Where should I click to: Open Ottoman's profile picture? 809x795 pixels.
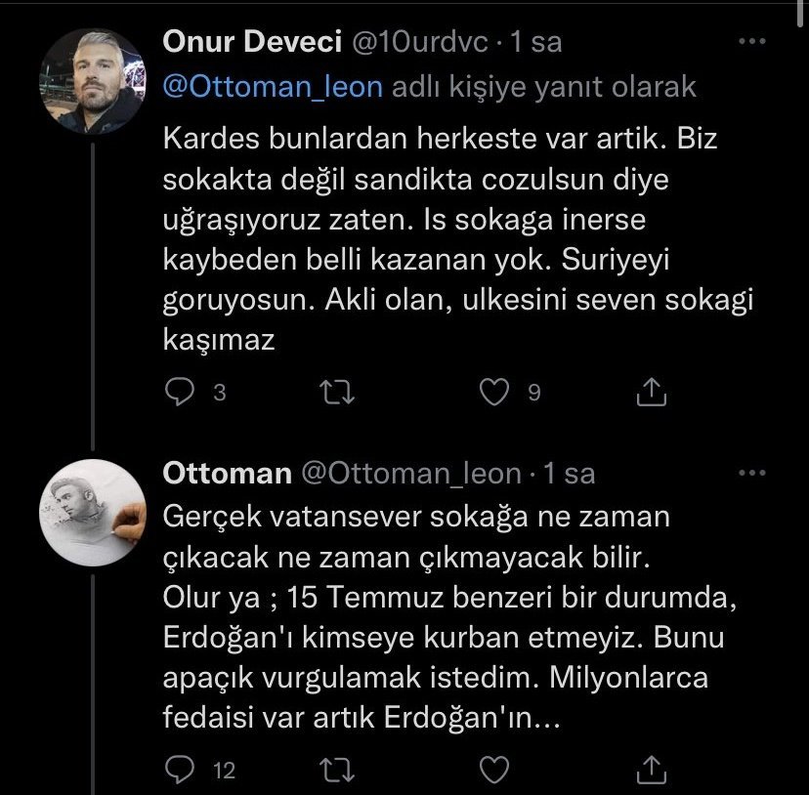[x=92, y=512]
